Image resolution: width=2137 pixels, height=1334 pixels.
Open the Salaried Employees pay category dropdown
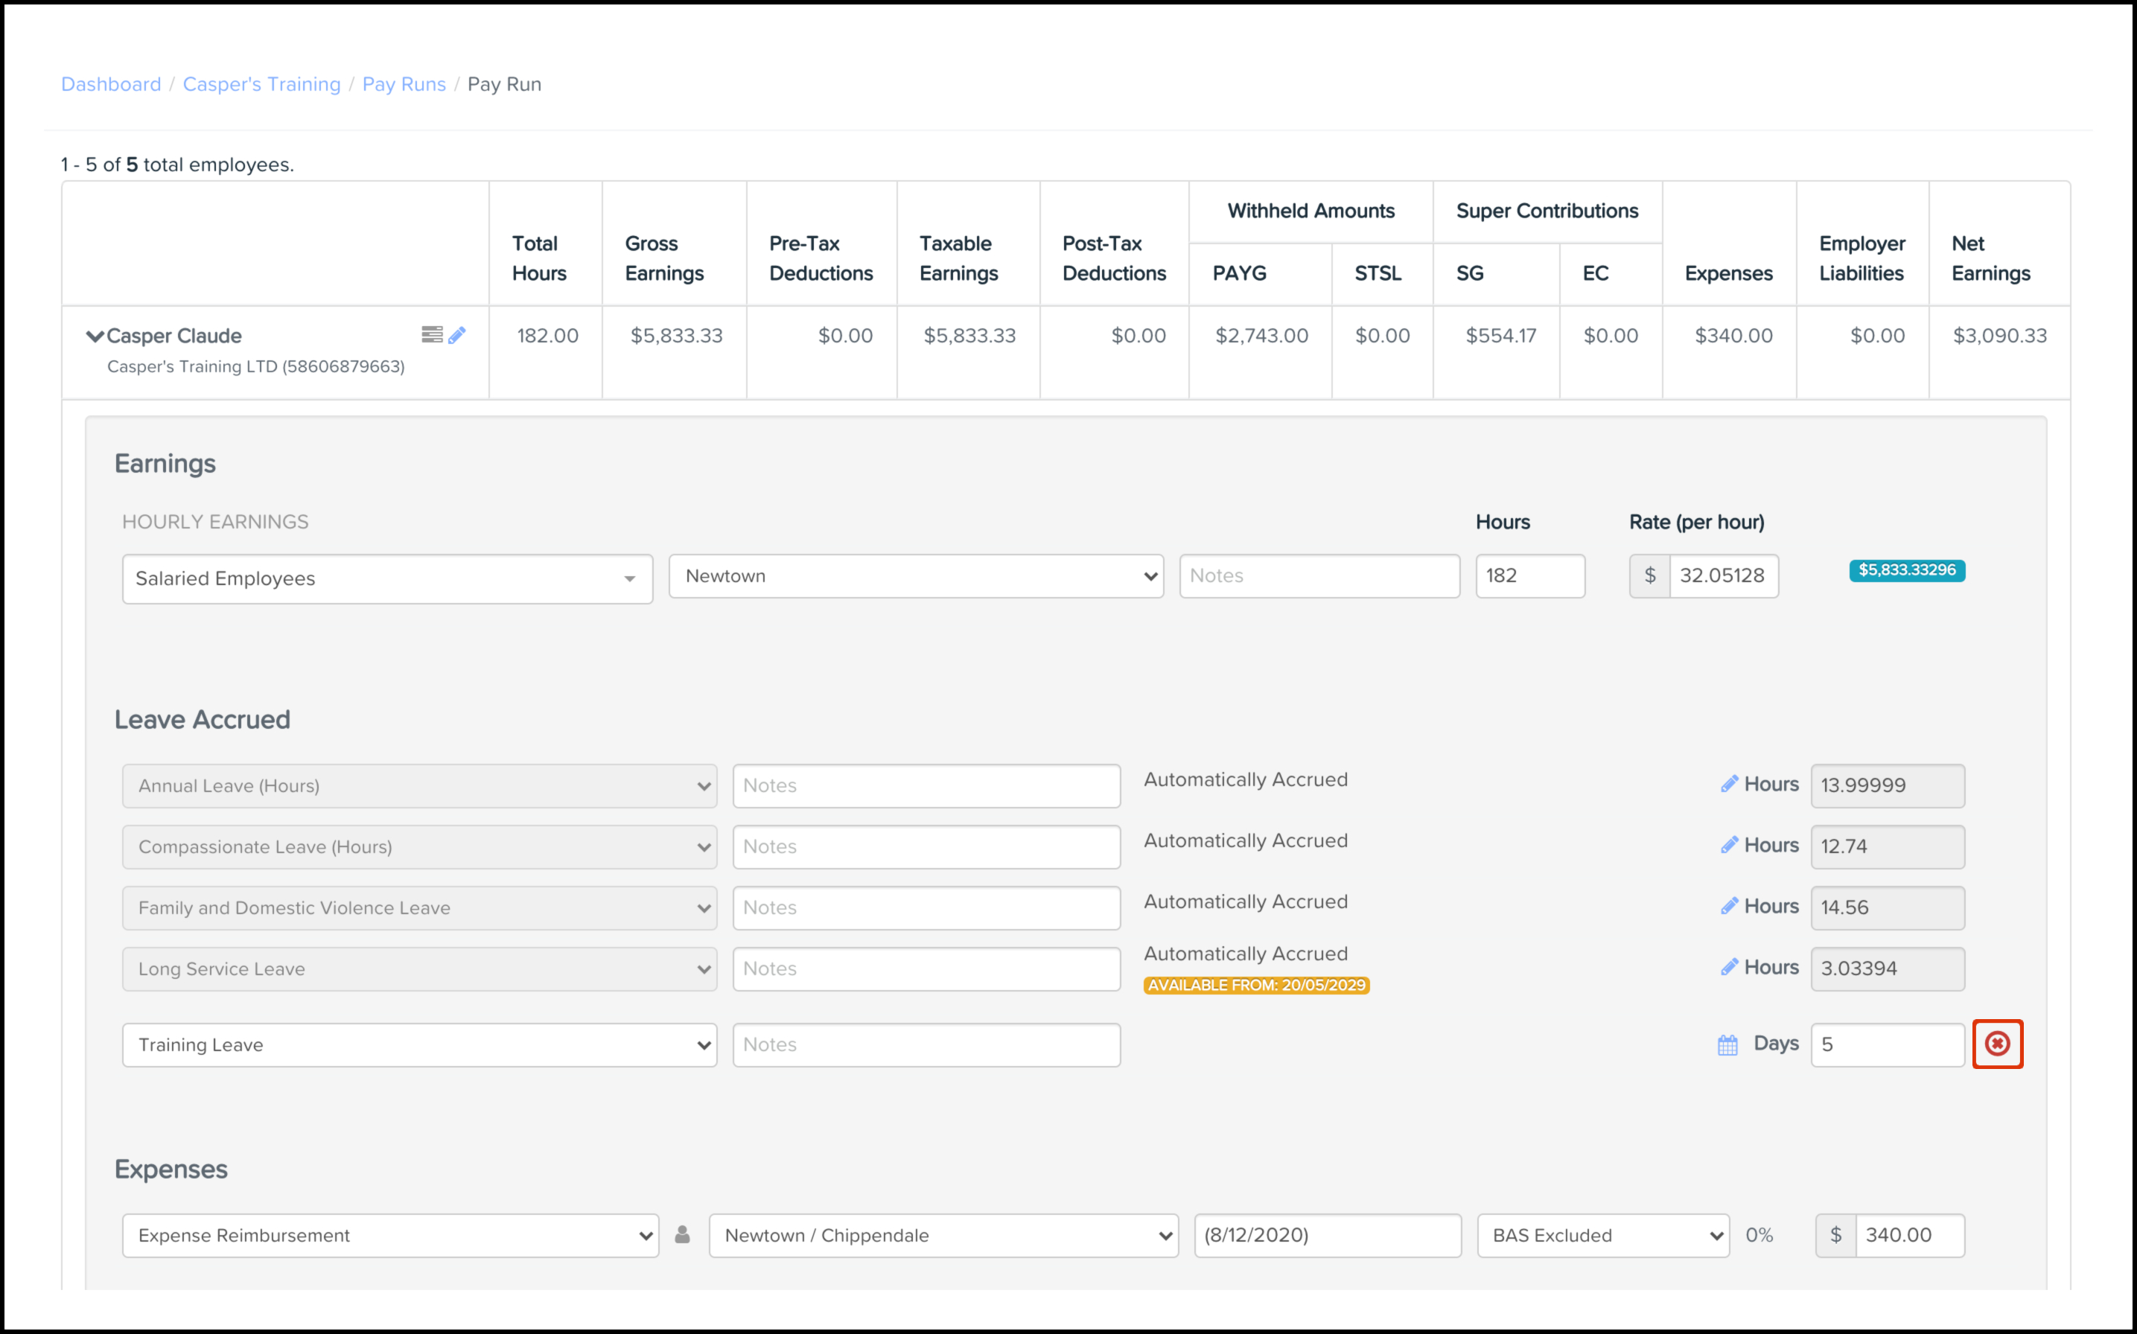click(x=387, y=578)
